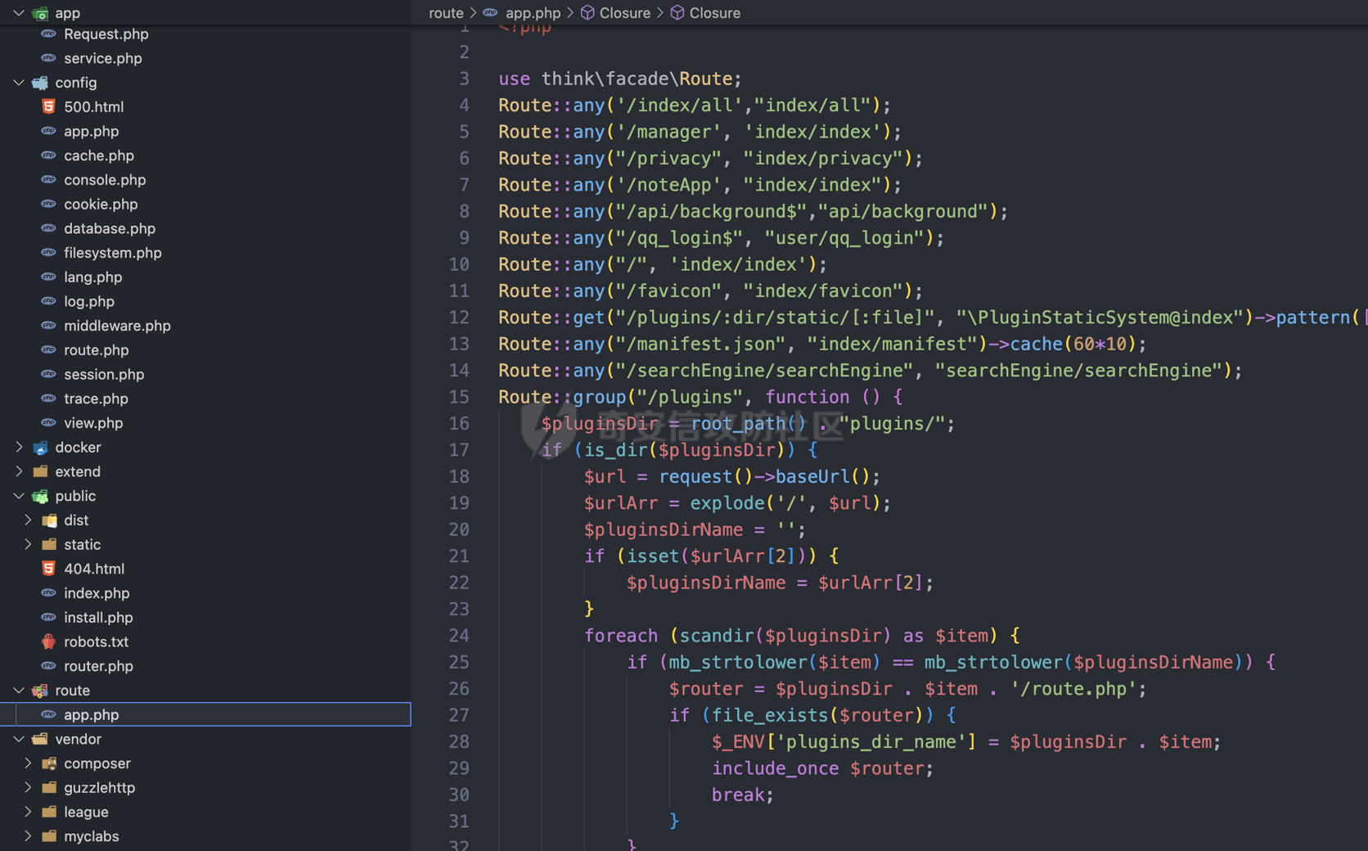Collapse the config folder chevron
The image size is (1368, 851).
[19, 83]
